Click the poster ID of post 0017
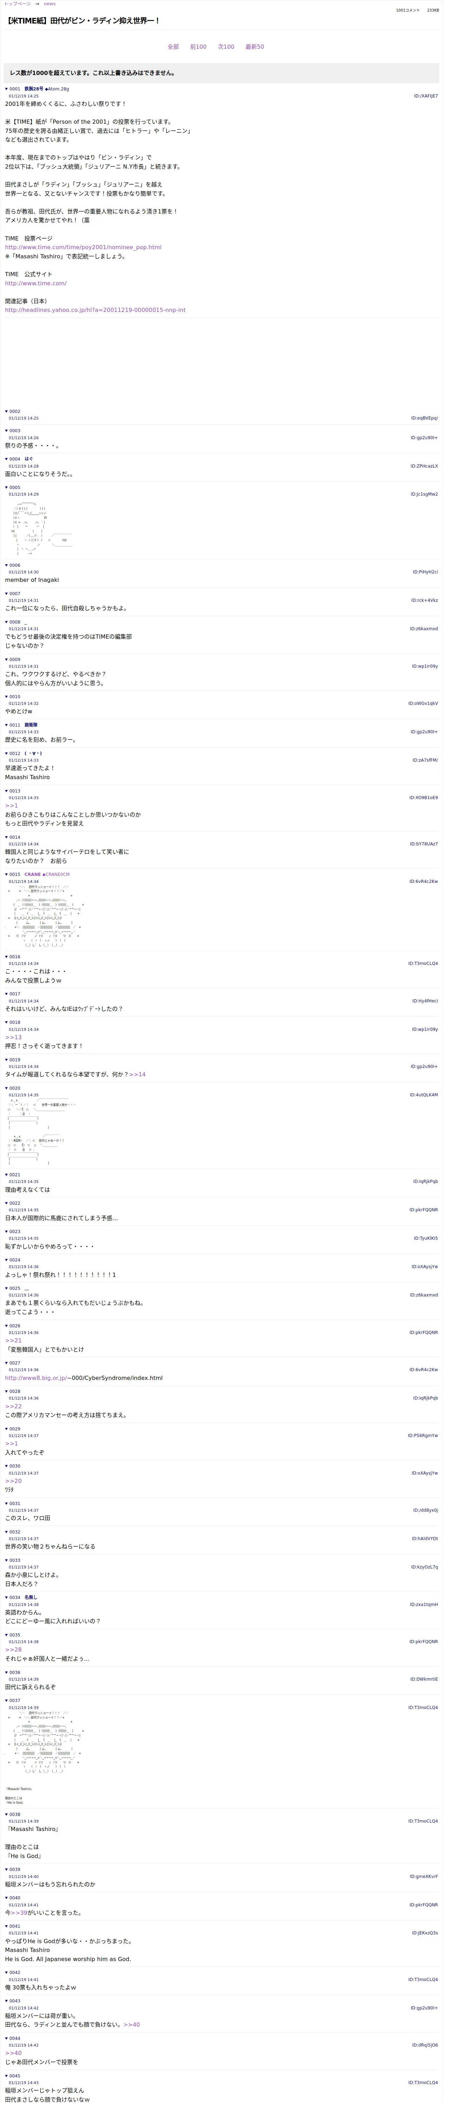This screenshot has height=2103, width=450. click(x=425, y=1001)
